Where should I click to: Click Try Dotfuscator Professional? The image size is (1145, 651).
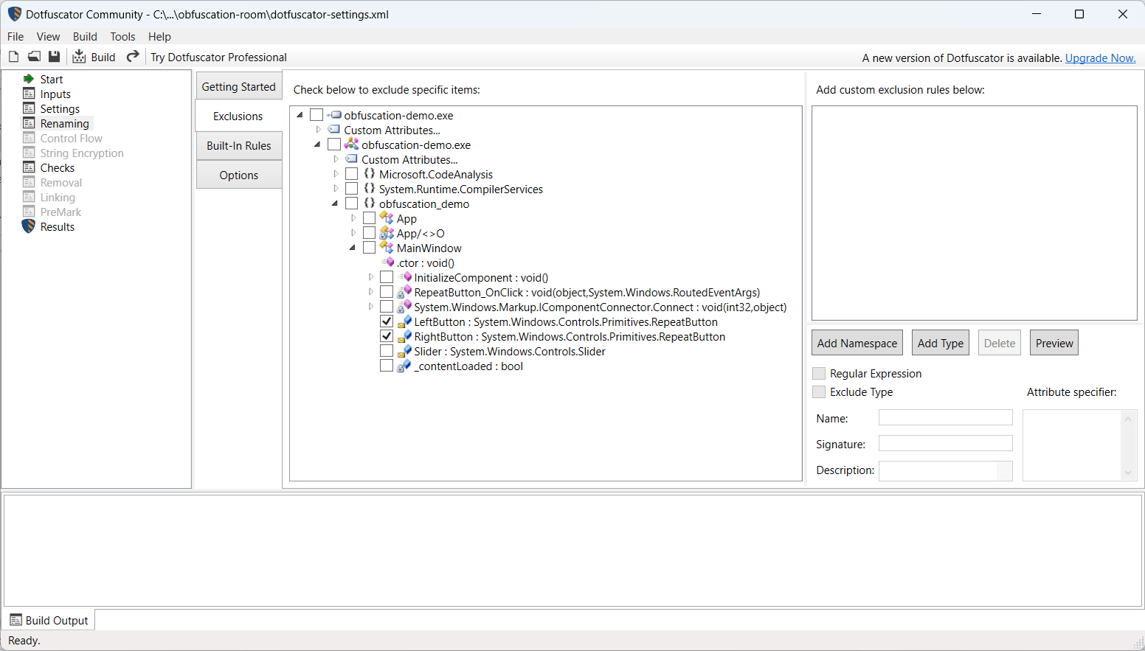pyautogui.click(x=218, y=57)
